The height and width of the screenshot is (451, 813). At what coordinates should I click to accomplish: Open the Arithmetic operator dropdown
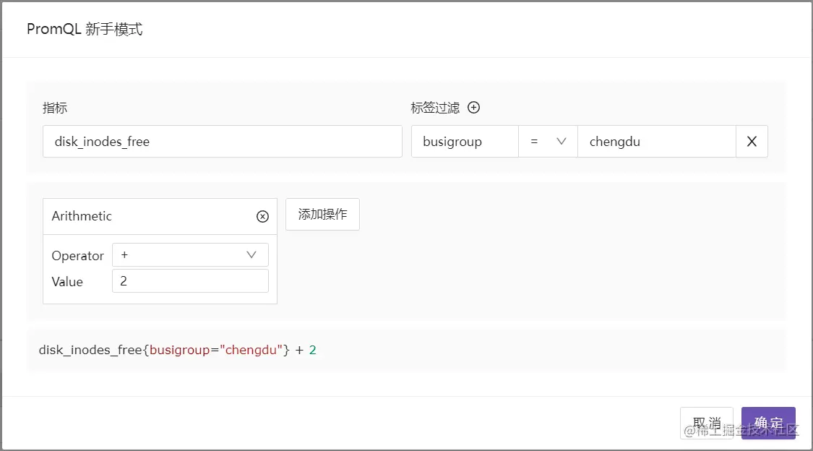[x=190, y=254]
